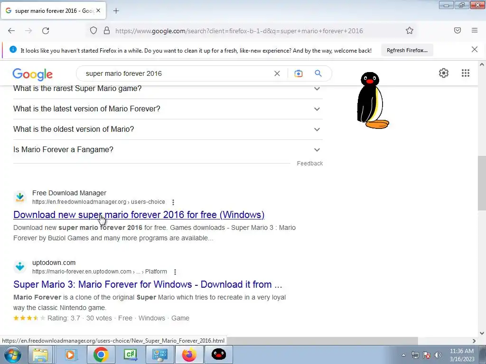486x364 pixels.
Task: Open Google Chrome from taskbar
Action: tap(101, 355)
